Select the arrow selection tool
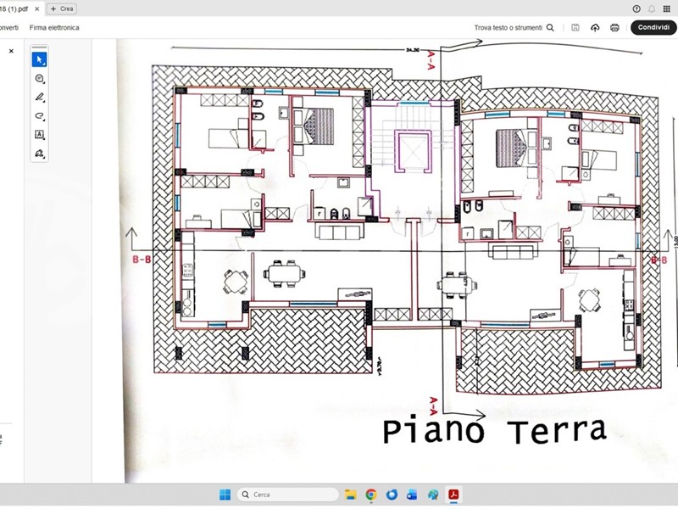The height and width of the screenshot is (509, 678). click(x=39, y=59)
